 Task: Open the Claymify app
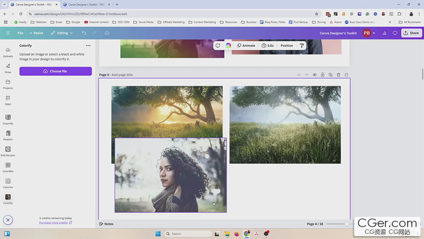(8, 119)
